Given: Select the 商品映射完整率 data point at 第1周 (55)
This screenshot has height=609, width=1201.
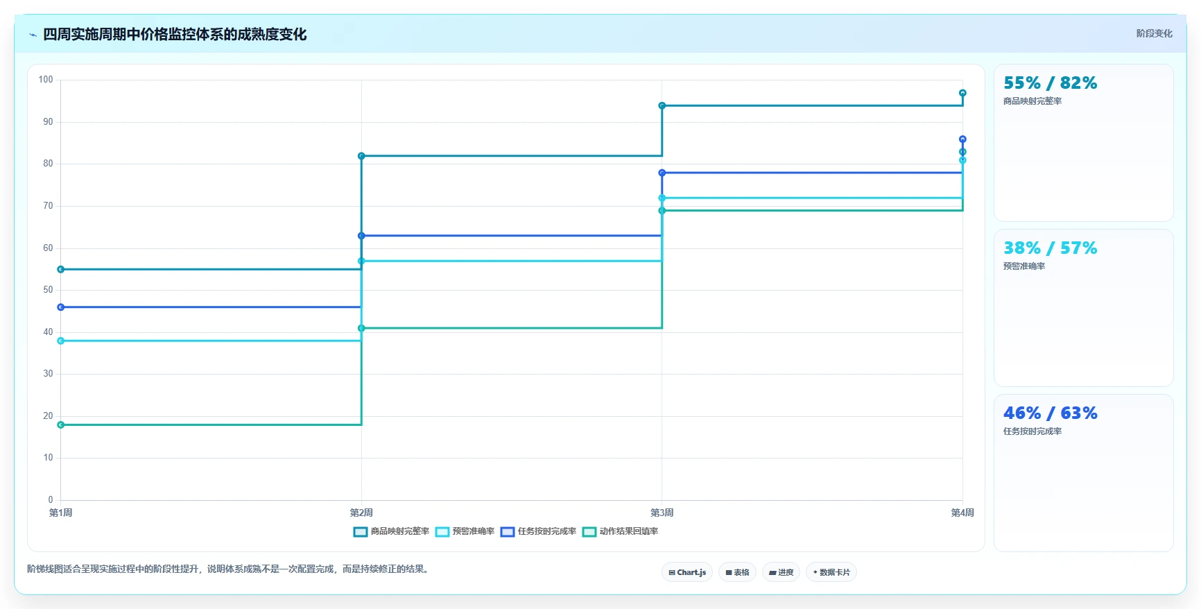Looking at the screenshot, I should 61,269.
